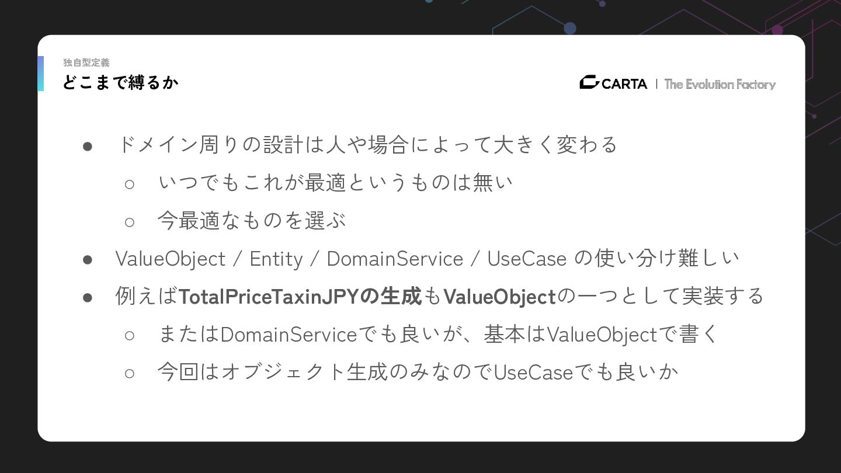Select the small header label '独自型定義'
The image size is (841, 473).
click(x=86, y=62)
